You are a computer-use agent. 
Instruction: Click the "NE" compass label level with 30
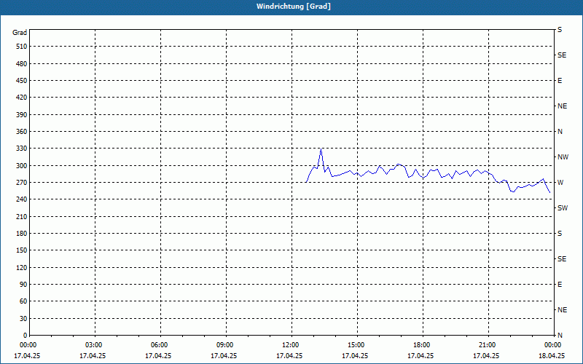pyautogui.click(x=562, y=310)
